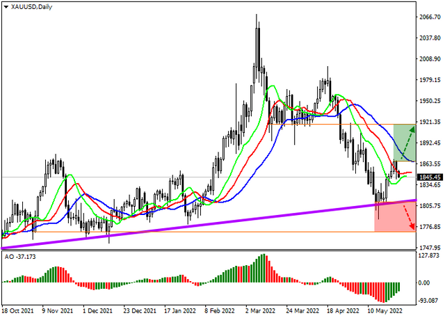Viewport: 445px width, 318px height.
Task: Select the lower orange horizontal support line
Action: point(224,232)
